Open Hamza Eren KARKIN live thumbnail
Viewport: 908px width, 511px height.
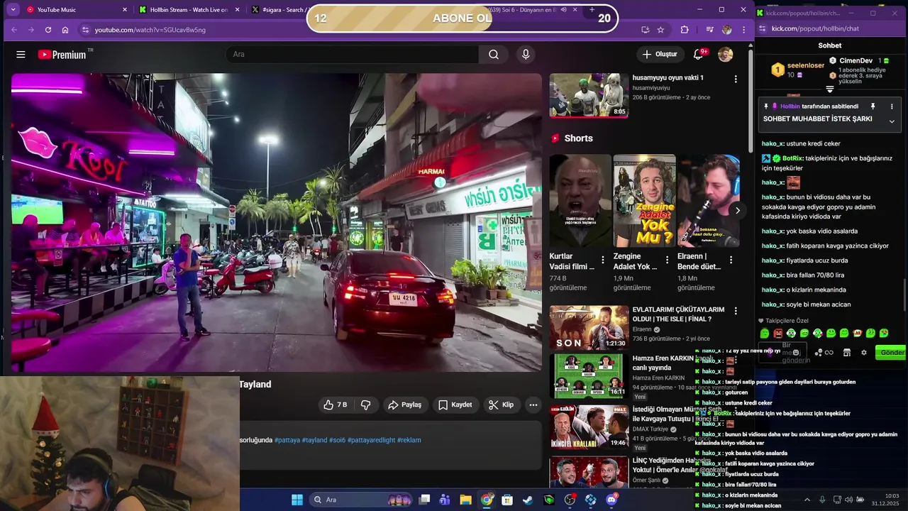[589, 376]
